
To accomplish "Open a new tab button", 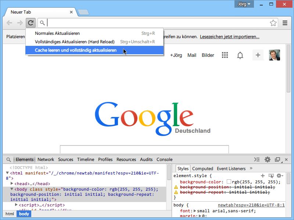I will (x=84, y=12).
